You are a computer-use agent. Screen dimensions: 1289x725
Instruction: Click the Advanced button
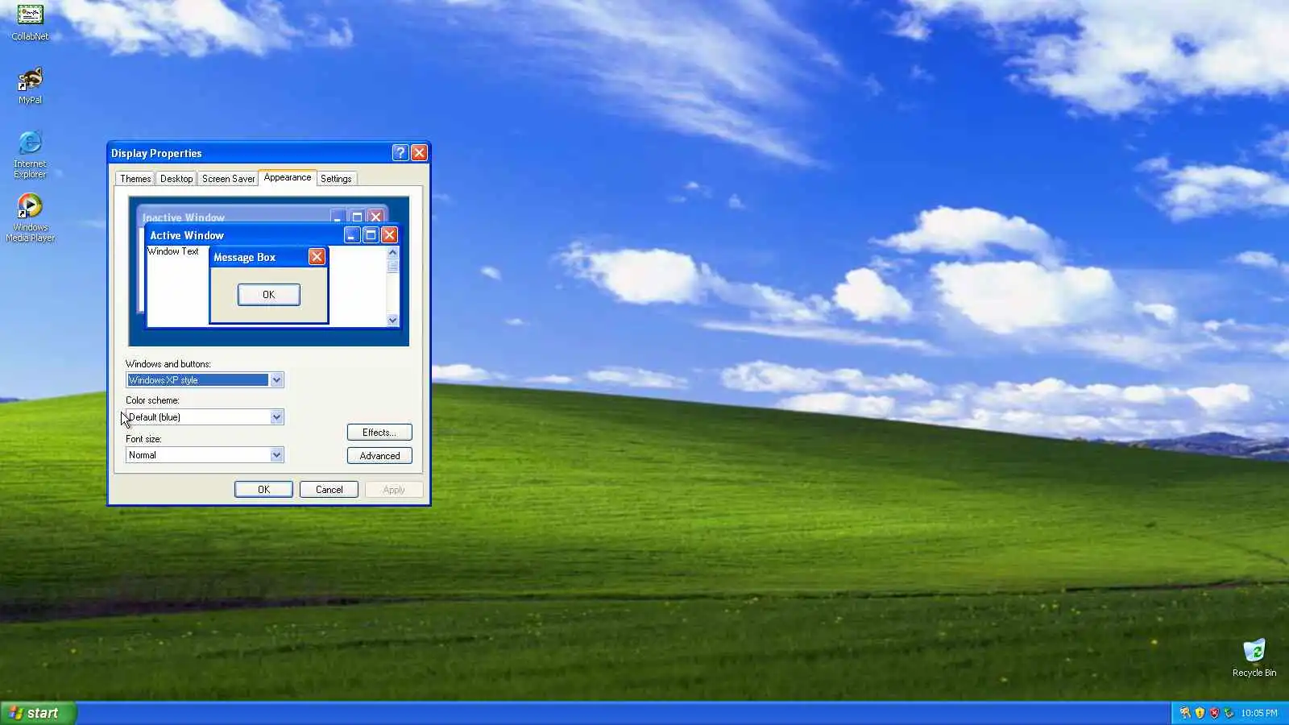(x=379, y=456)
